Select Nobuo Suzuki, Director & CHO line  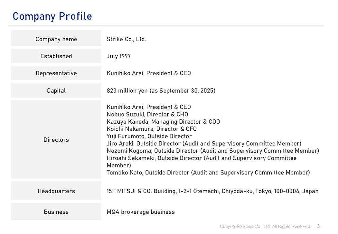tap(147, 115)
